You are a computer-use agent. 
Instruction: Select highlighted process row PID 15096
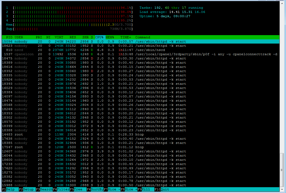pos(140,41)
